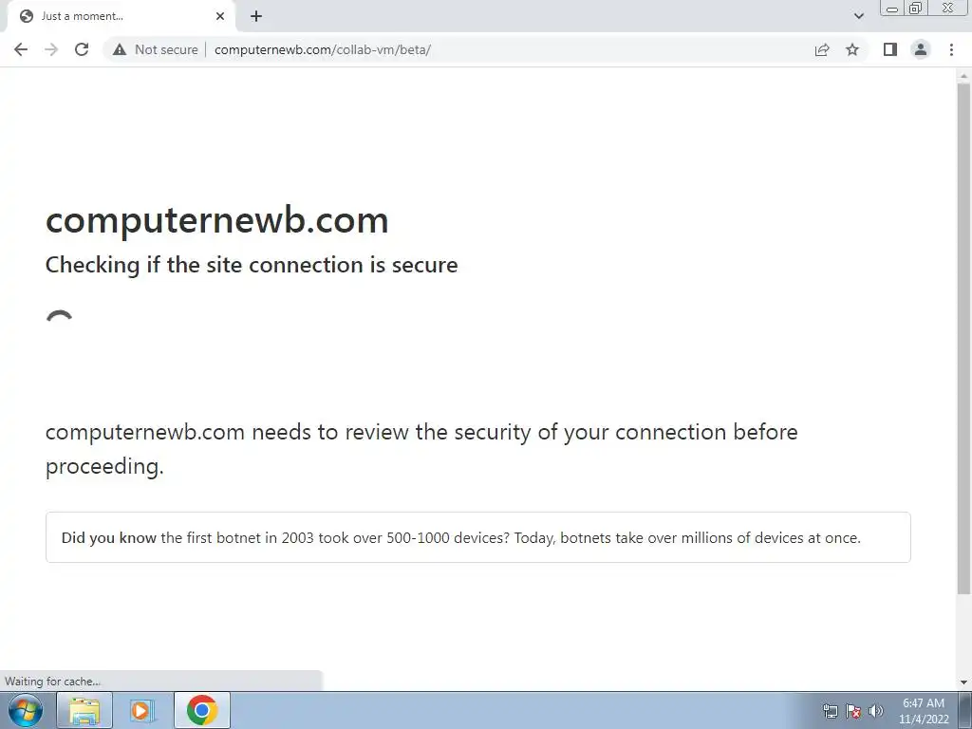Click the 'Waiting for cache...' status text
Viewport: 972px width, 729px height.
click(53, 682)
